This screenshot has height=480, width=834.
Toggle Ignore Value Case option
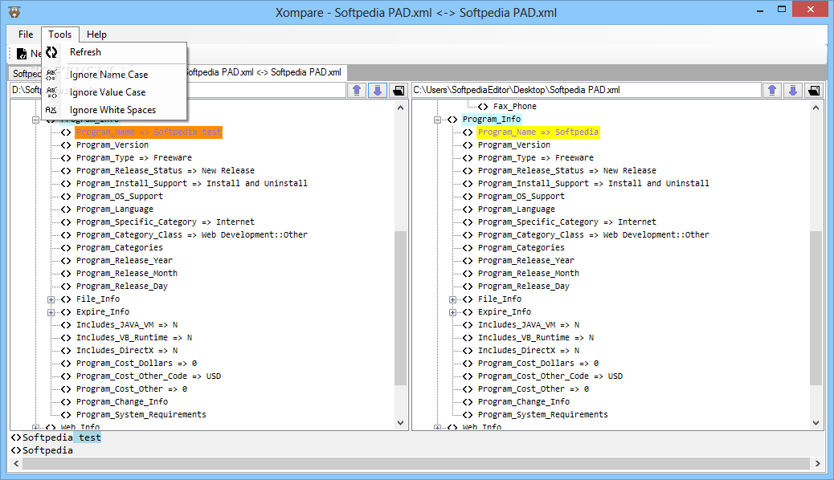114,92
